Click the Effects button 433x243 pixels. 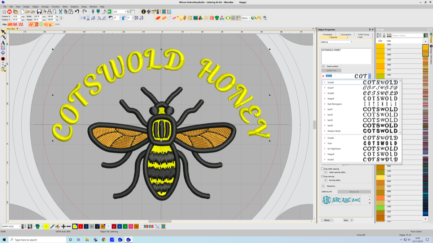pyautogui.click(x=327, y=220)
